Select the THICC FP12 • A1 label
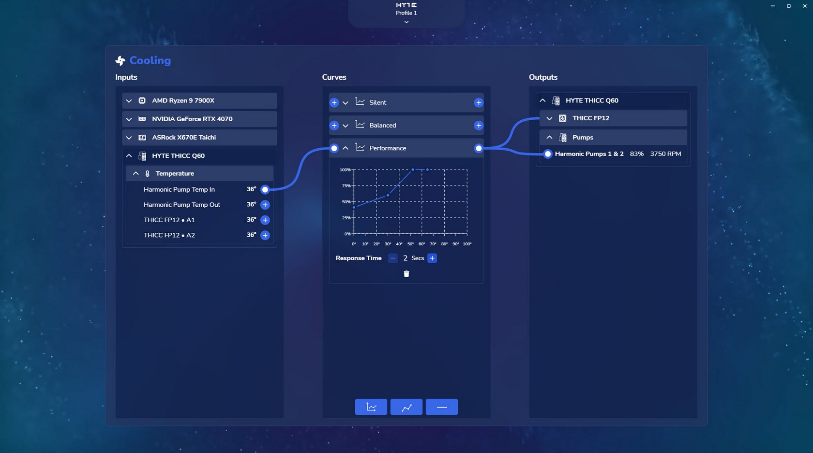The image size is (813, 453). tap(169, 220)
